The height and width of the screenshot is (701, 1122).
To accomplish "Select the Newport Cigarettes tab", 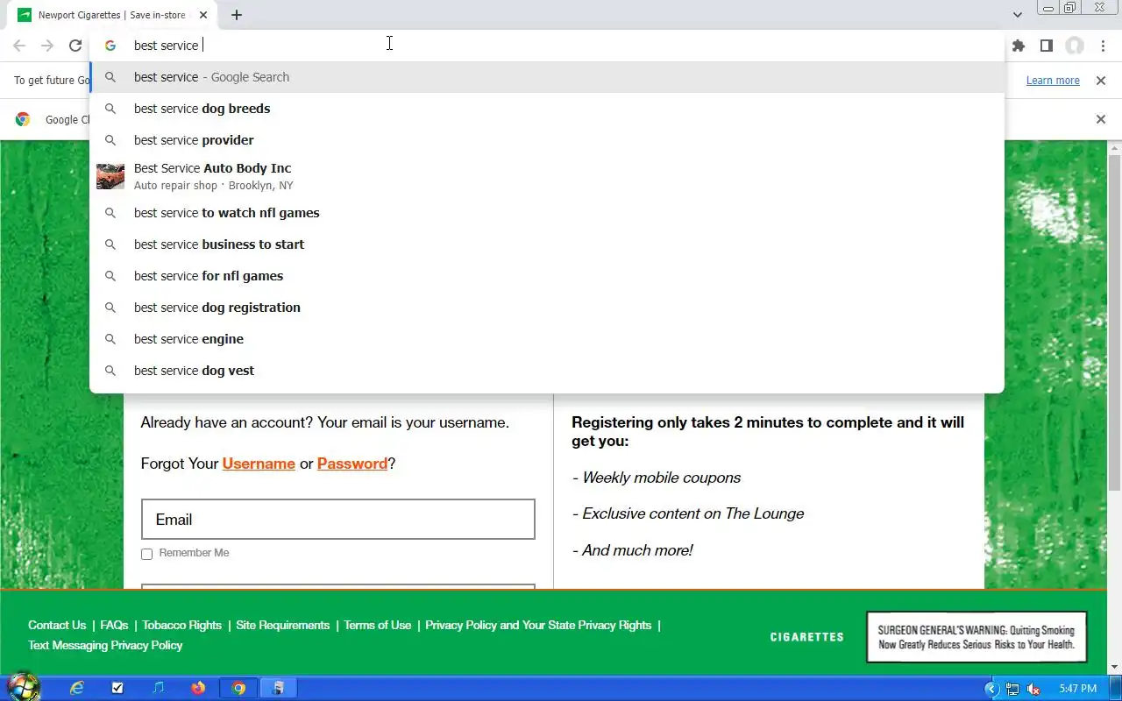I will pos(114,15).
